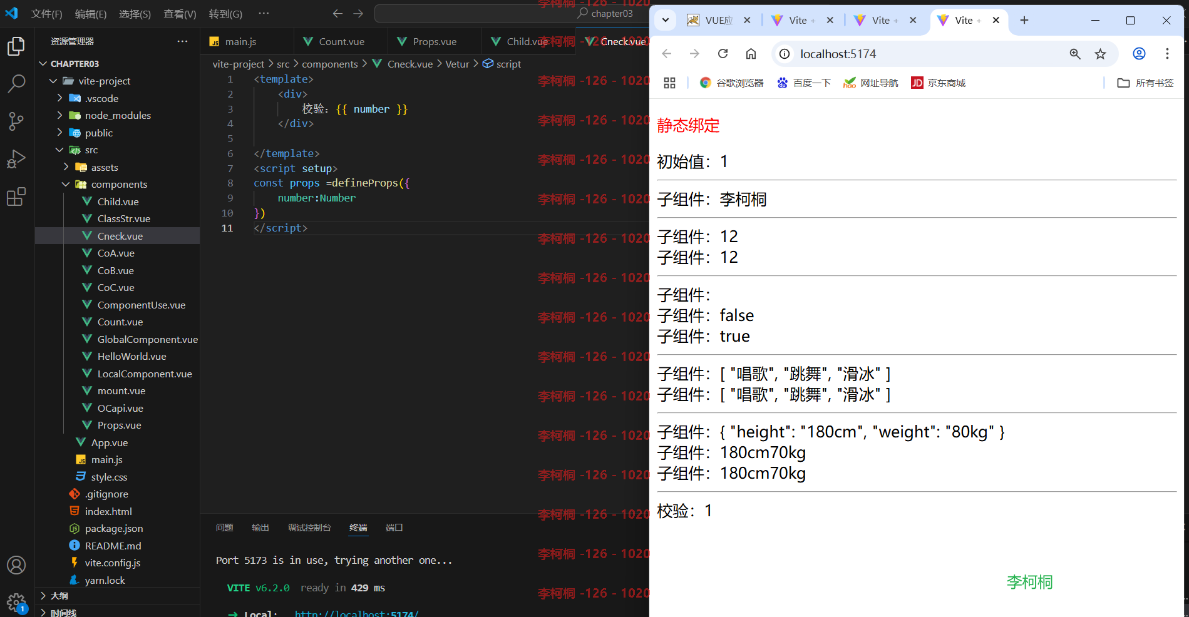This screenshot has height=617, width=1189.
Task: Open the 百度一下 bookmark
Action: click(x=804, y=83)
